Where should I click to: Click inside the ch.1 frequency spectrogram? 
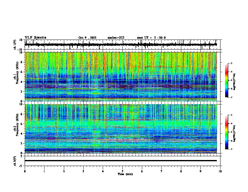tap(121, 77)
